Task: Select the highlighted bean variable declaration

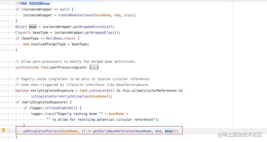Action: click(x=33, y=27)
